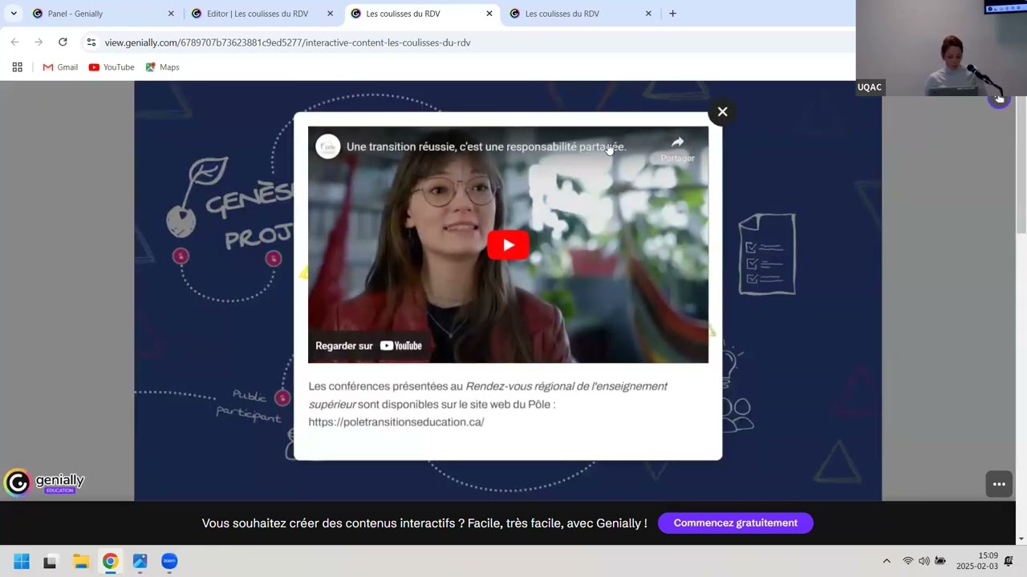The image size is (1027, 577).
Task: Click the YouTube channel avatar icon
Action: point(327,147)
